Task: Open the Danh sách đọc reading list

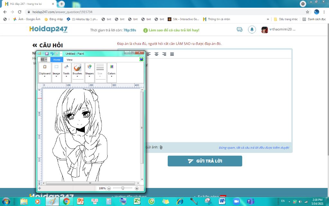Action: coord(314,19)
